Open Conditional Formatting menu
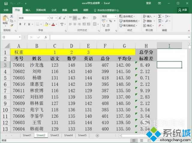 pos(127,16)
